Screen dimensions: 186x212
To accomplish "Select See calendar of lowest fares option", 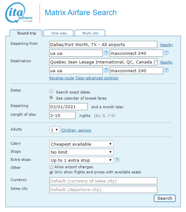I will (51, 98).
